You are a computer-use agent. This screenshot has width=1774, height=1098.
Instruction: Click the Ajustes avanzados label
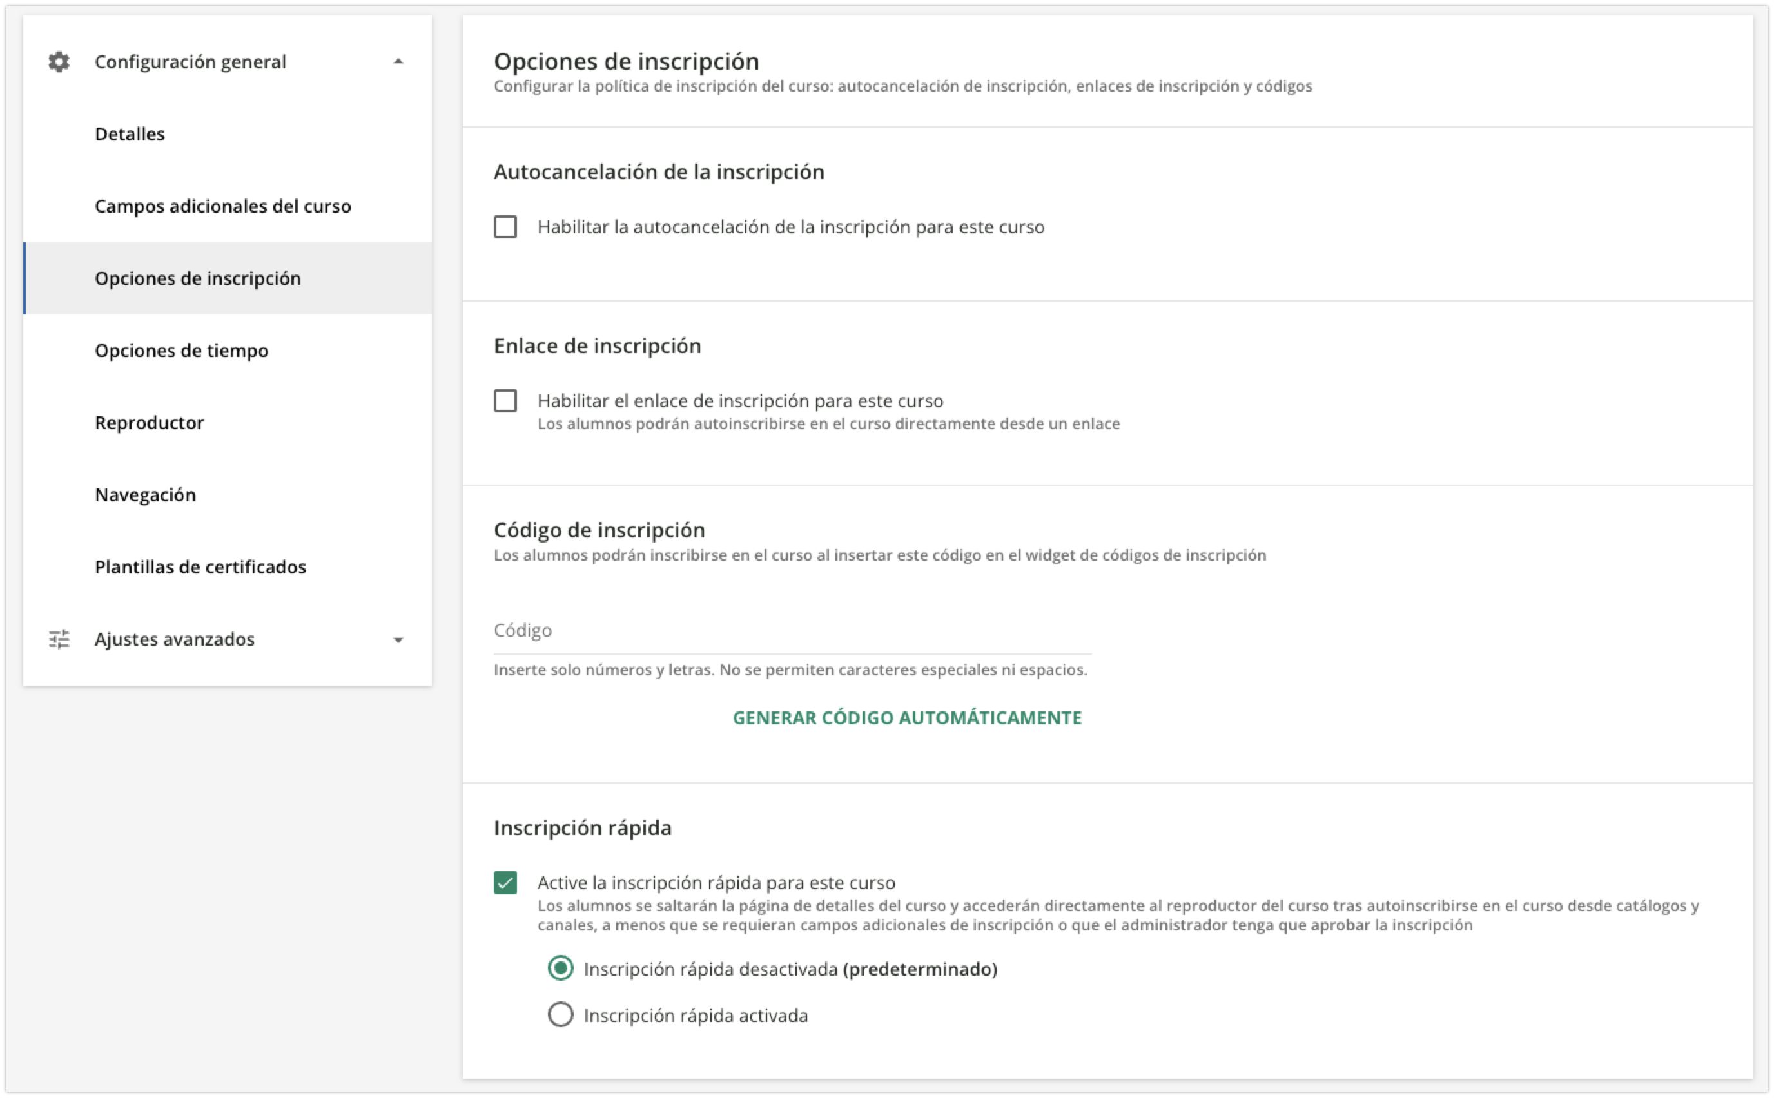(174, 639)
